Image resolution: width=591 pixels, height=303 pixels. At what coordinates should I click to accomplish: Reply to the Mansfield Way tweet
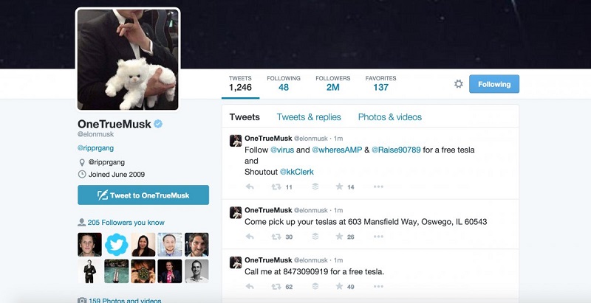[250, 237]
